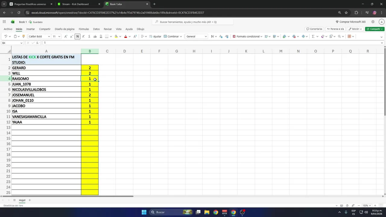Open the currency format dropdown
The height and width of the screenshot is (217, 386).
tap(216, 36)
